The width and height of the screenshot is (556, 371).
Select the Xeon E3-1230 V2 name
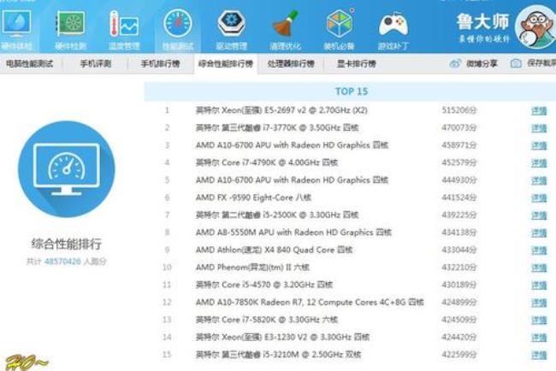282,337
